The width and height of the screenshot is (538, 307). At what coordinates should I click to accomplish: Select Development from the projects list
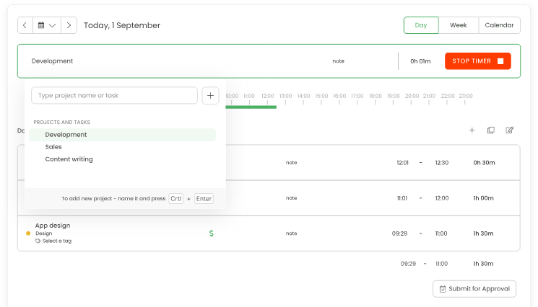[66, 135]
